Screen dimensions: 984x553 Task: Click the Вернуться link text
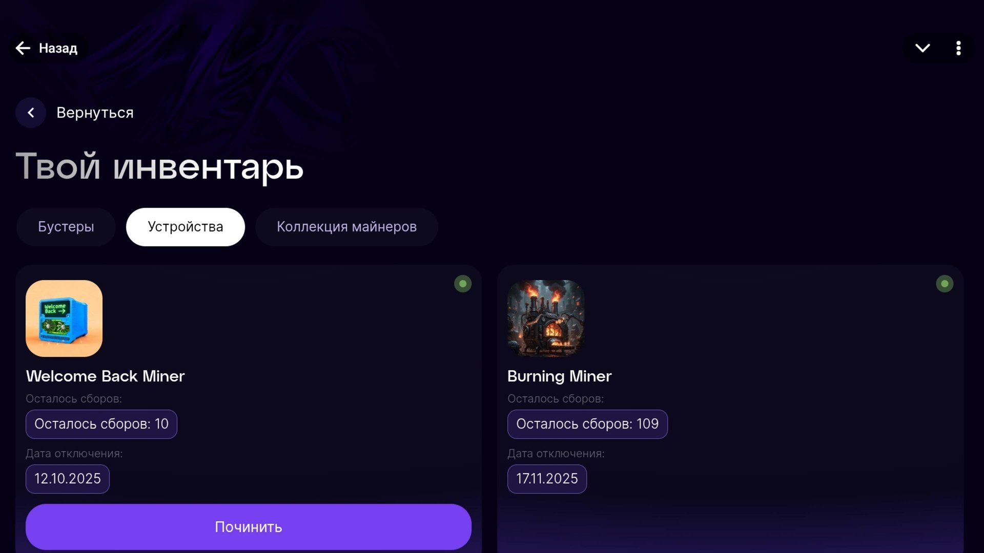[x=95, y=113]
